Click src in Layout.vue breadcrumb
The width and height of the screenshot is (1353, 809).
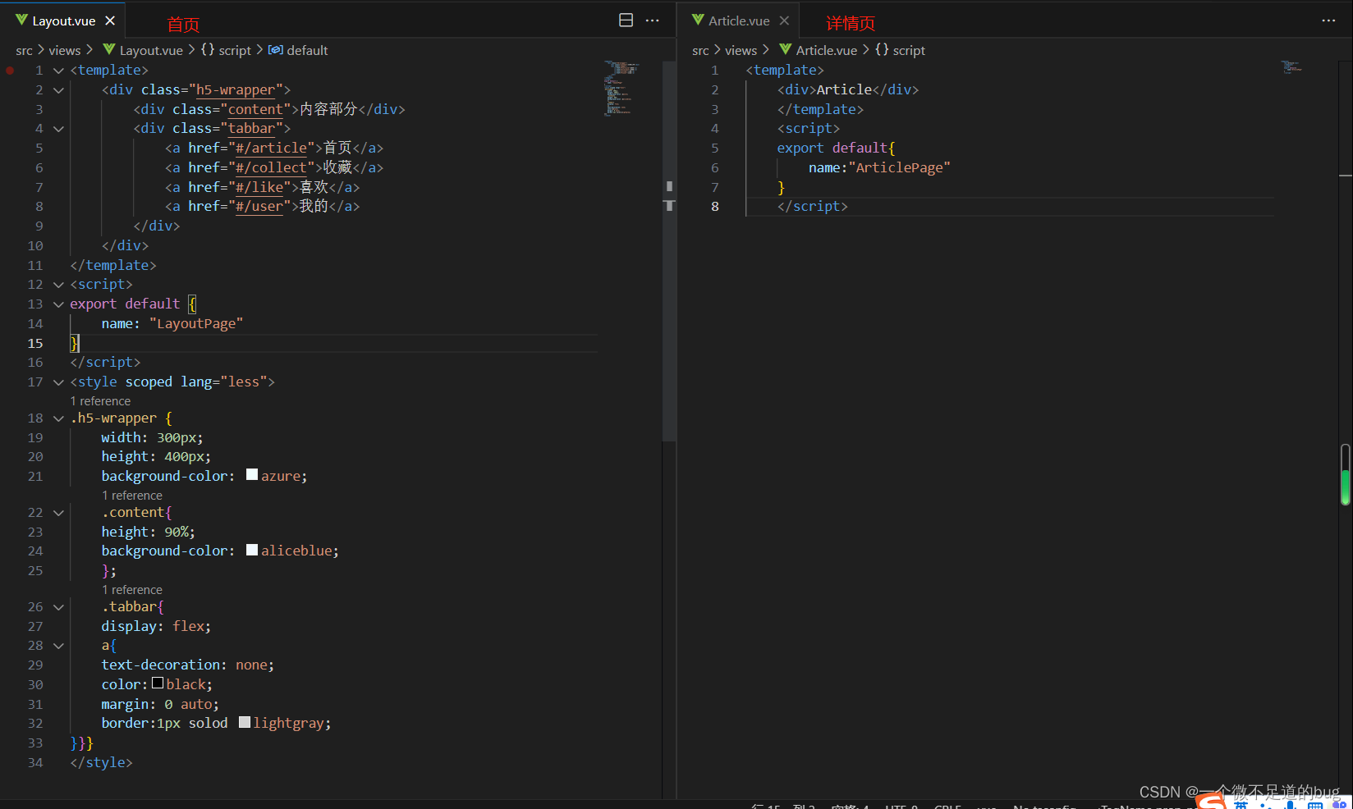pos(24,50)
